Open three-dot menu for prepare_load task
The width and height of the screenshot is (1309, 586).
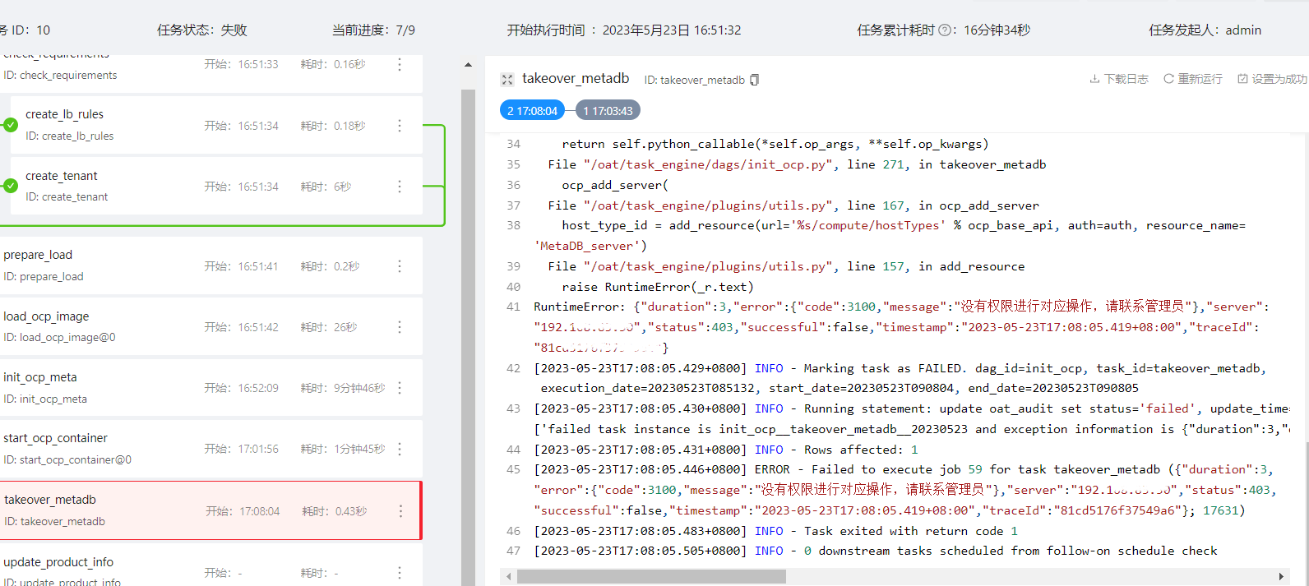[400, 266]
